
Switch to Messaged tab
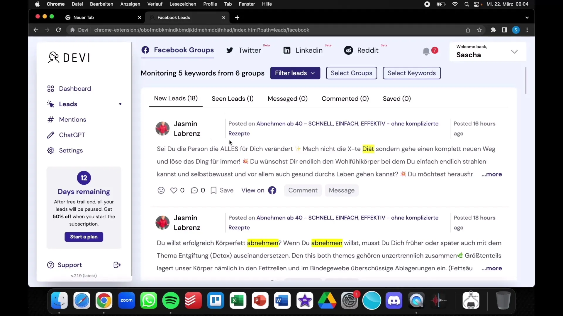pos(288,98)
